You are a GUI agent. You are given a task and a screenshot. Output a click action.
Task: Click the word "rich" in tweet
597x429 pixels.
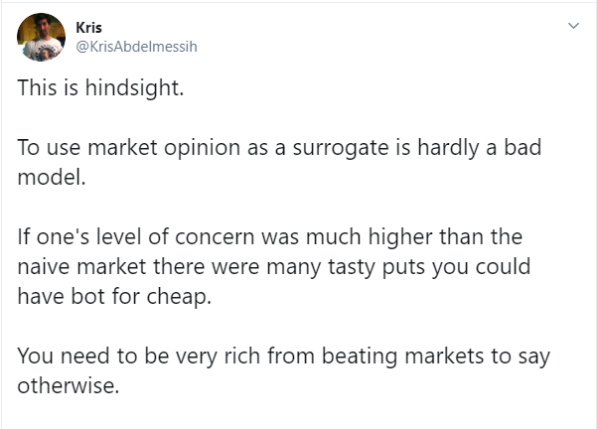(x=242, y=356)
